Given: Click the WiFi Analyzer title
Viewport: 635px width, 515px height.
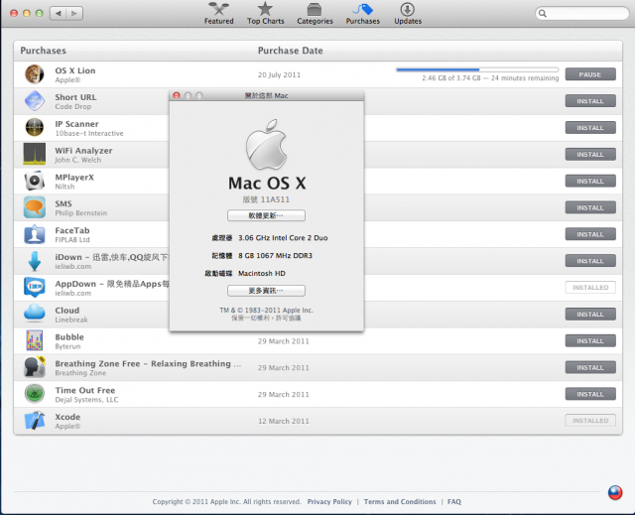Looking at the screenshot, I should coord(83,151).
